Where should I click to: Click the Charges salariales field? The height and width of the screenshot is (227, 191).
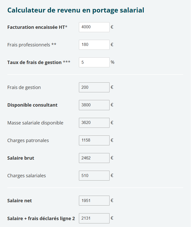tap(94, 175)
